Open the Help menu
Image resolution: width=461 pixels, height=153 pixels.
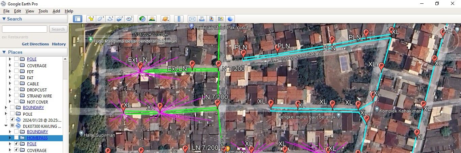(69, 11)
